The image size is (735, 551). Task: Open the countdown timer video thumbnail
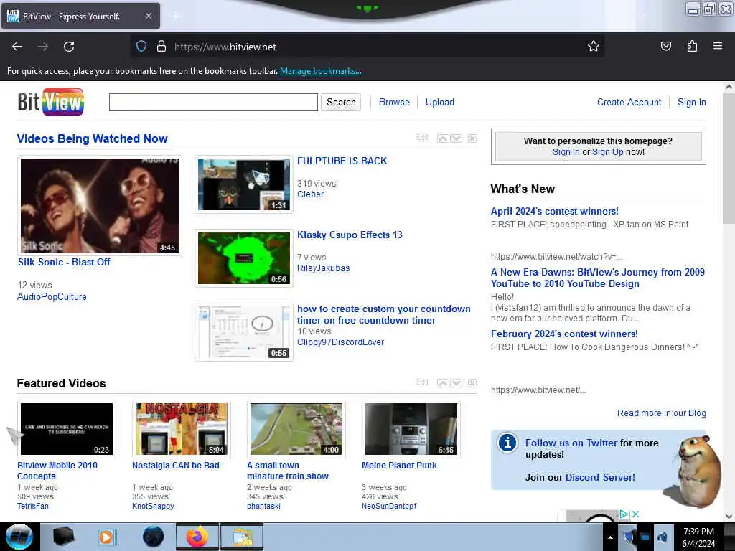244,332
